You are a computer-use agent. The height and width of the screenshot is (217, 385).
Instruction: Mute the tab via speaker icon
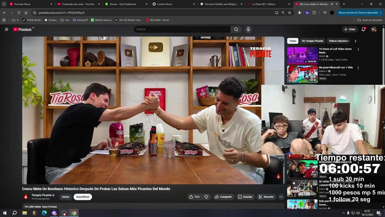point(332,4)
